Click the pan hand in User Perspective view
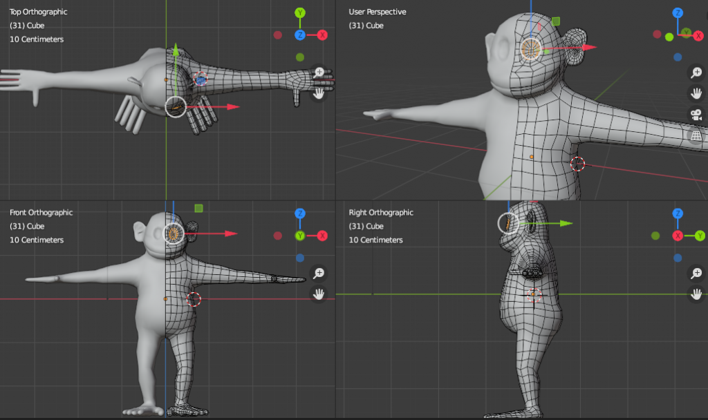 coord(696,93)
